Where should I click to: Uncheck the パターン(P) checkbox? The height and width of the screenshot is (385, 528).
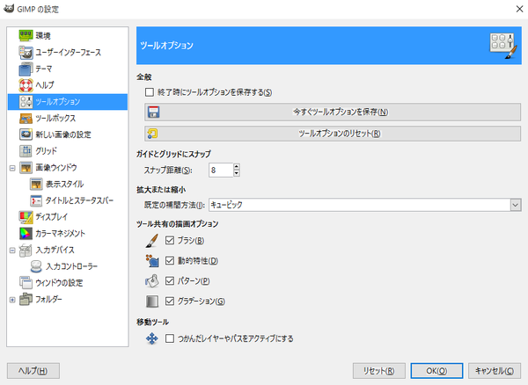click(x=170, y=280)
